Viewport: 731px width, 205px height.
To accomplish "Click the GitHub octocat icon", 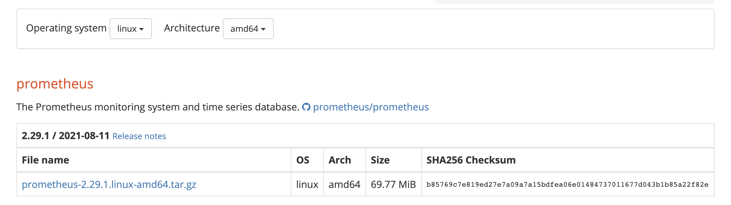I will (306, 107).
